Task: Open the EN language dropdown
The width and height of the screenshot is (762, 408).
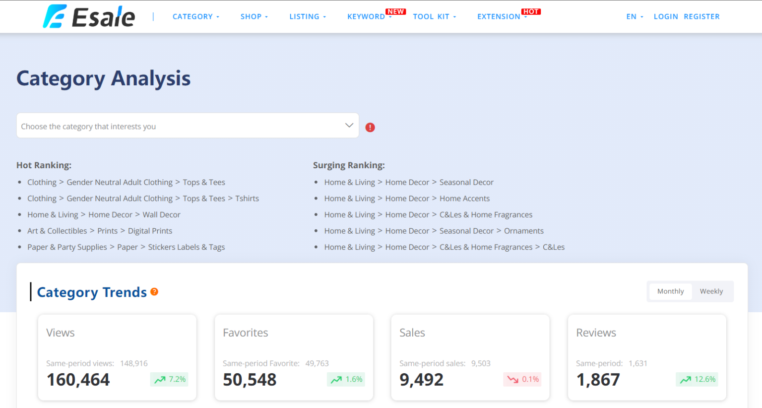Action: click(635, 16)
